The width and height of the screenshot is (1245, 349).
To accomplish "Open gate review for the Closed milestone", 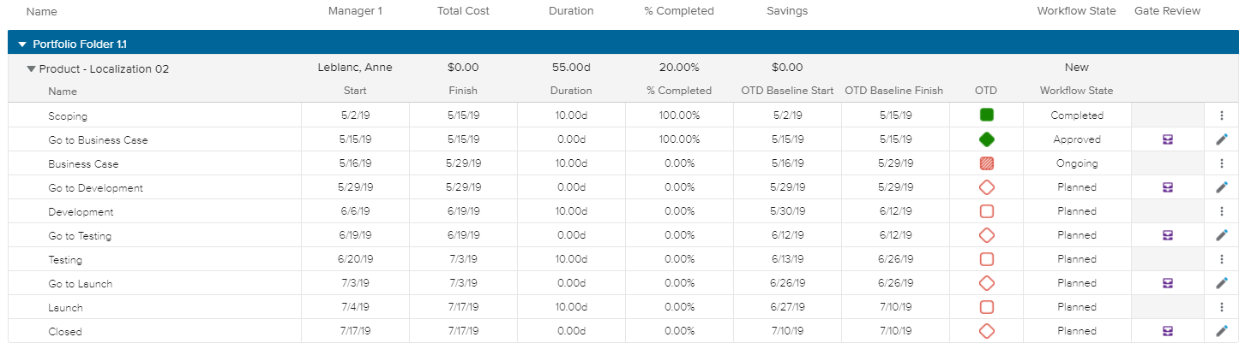I will pyautogui.click(x=1167, y=331).
